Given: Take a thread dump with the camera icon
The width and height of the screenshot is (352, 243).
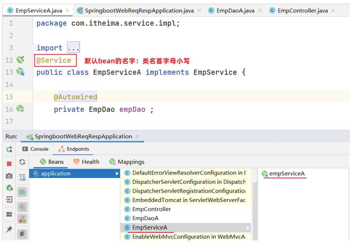Looking at the screenshot, I should [x=9, y=176].
